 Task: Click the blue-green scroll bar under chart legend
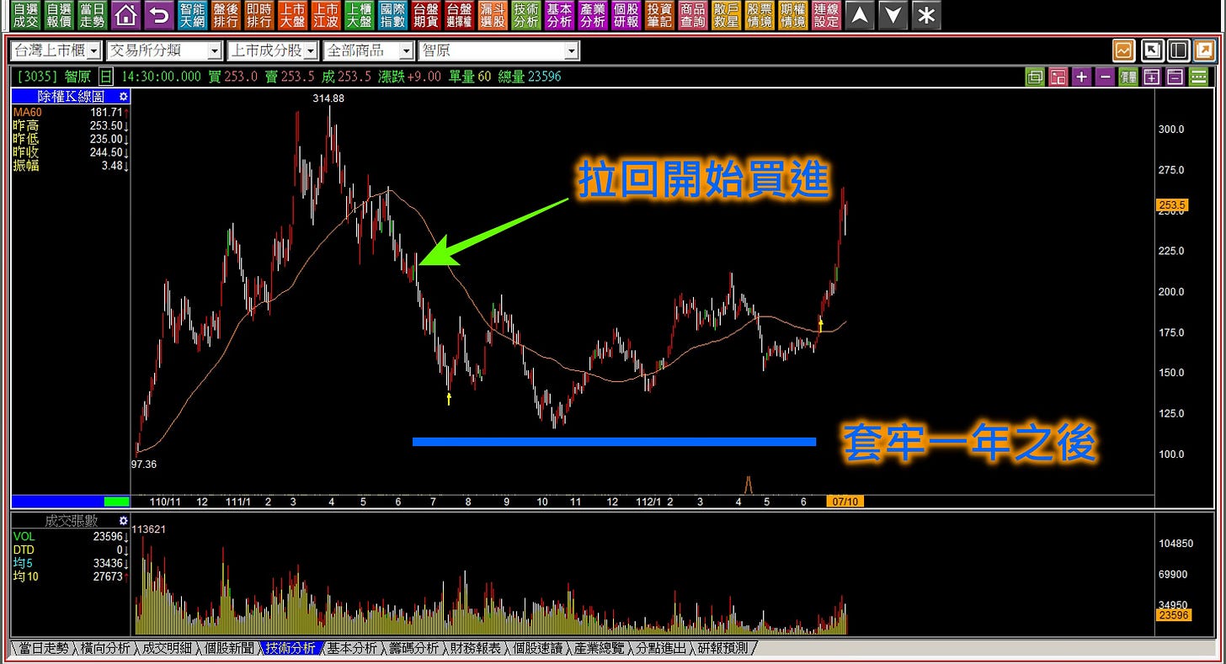click(x=71, y=502)
